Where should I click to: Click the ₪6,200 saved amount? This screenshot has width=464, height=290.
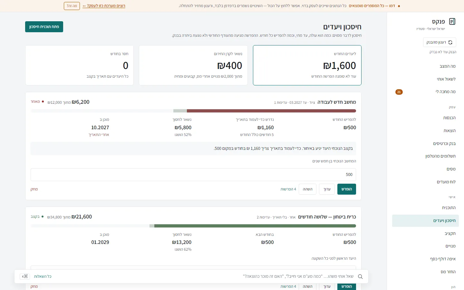[81, 102]
